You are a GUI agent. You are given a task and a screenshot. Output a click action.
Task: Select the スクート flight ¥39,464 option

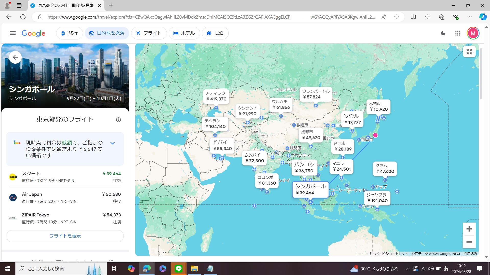(x=65, y=177)
